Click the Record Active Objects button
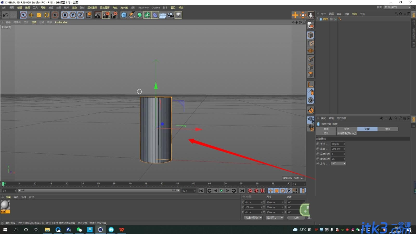 click(x=250, y=191)
